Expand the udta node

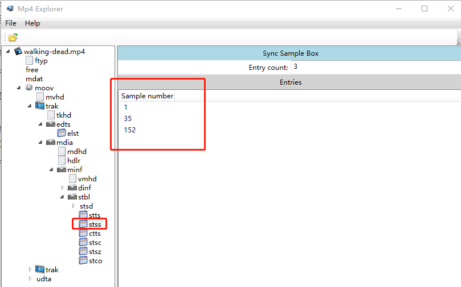click(30, 278)
